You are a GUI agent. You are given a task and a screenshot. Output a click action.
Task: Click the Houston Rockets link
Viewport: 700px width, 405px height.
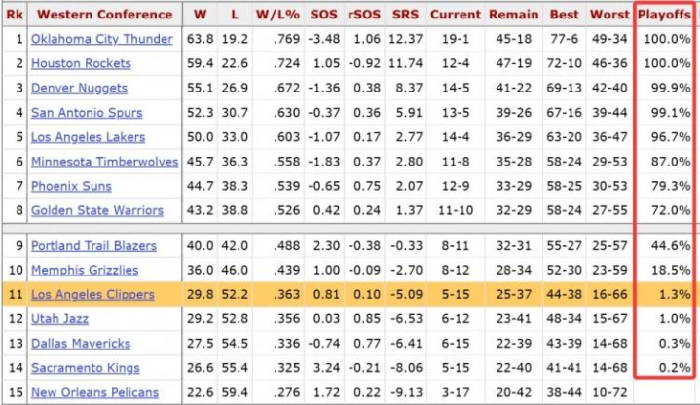click(81, 63)
